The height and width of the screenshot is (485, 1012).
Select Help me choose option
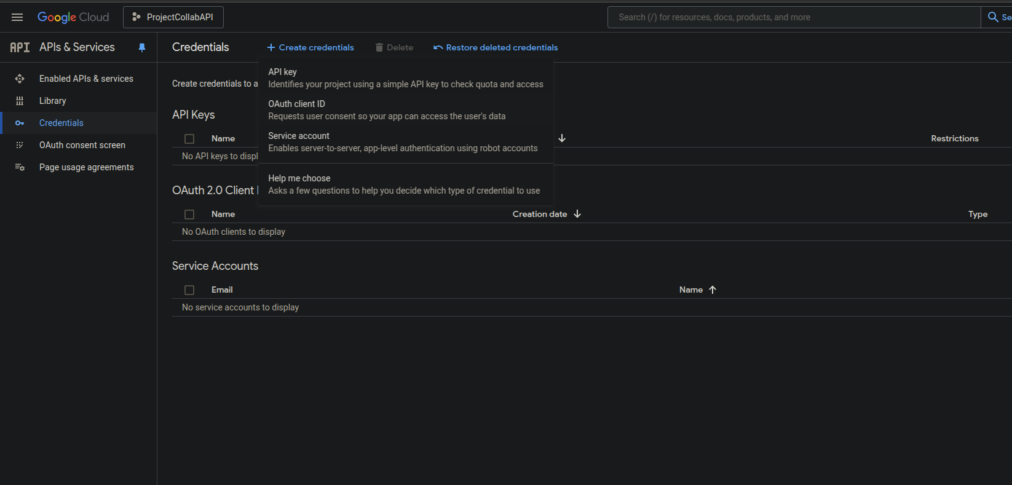[406, 184]
